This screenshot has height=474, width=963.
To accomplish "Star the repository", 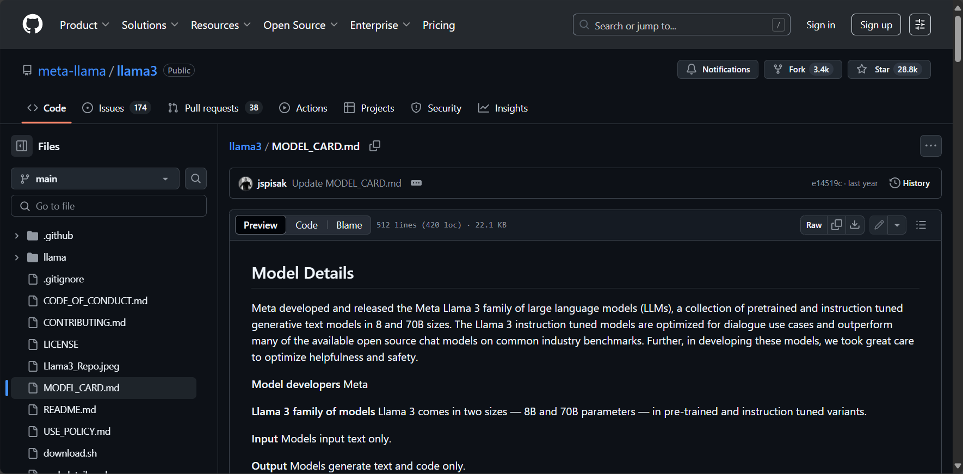I will point(889,69).
